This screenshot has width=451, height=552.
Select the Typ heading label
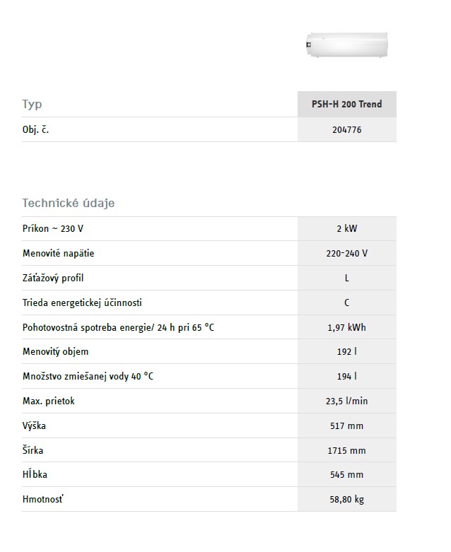tap(33, 105)
